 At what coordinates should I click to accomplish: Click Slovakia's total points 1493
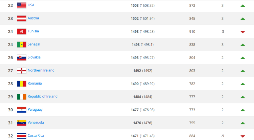coord(135,58)
